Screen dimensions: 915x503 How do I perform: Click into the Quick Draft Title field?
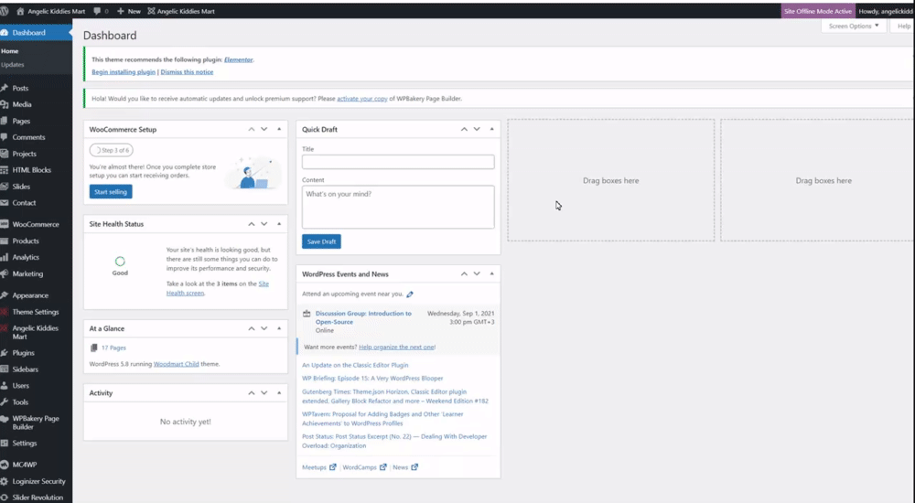coord(398,162)
